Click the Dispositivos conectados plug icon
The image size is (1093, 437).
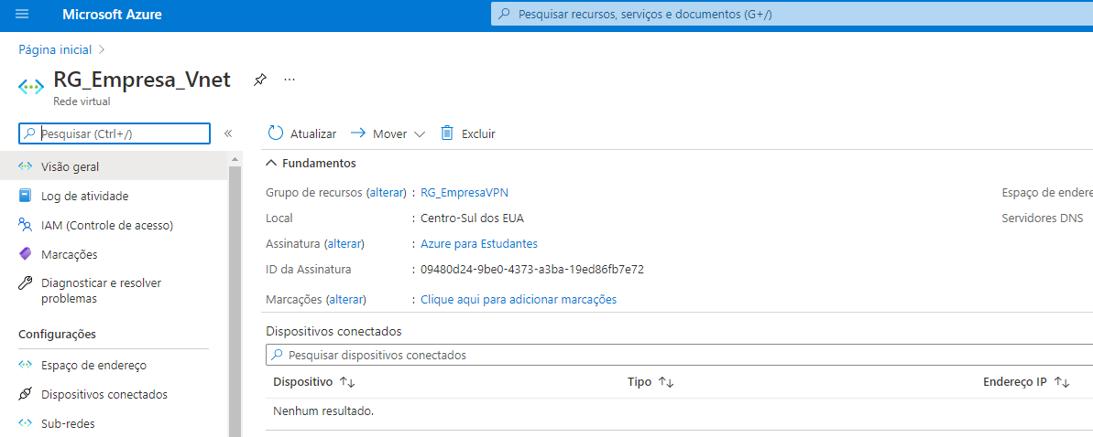pyautogui.click(x=26, y=395)
